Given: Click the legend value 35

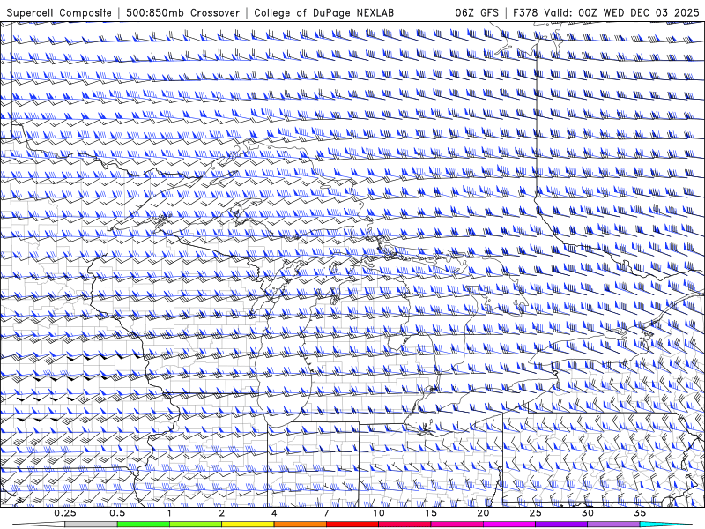Looking at the screenshot, I should [640, 513].
